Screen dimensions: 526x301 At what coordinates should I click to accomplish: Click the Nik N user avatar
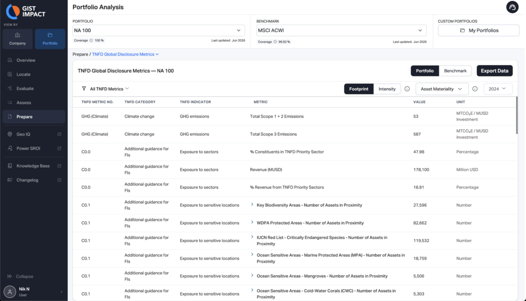10,292
